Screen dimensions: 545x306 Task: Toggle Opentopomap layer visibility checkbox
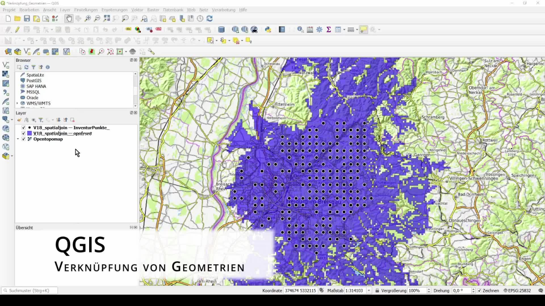click(24, 139)
